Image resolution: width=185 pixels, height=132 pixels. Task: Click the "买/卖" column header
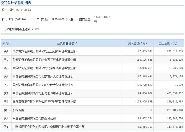pyautogui.click(x=6, y=43)
